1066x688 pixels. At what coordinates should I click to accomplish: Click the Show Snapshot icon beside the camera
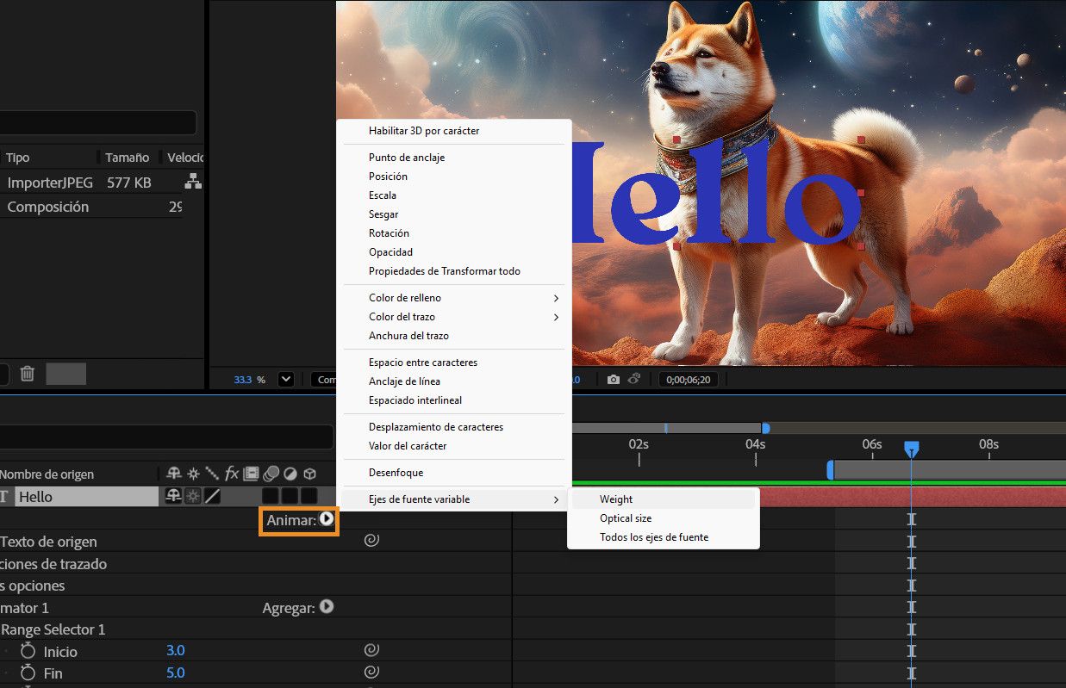click(x=635, y=379)
